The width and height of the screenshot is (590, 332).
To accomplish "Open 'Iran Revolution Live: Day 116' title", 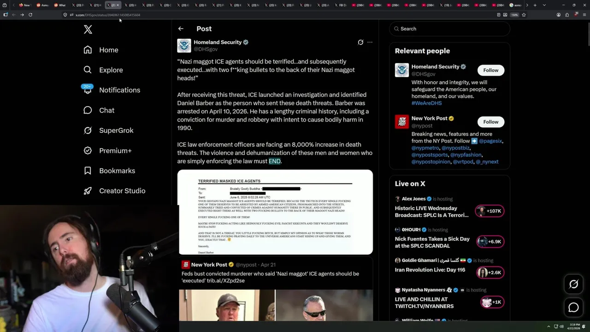I will pos(430,270).
